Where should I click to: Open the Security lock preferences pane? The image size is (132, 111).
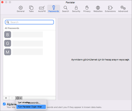(76, 9)
